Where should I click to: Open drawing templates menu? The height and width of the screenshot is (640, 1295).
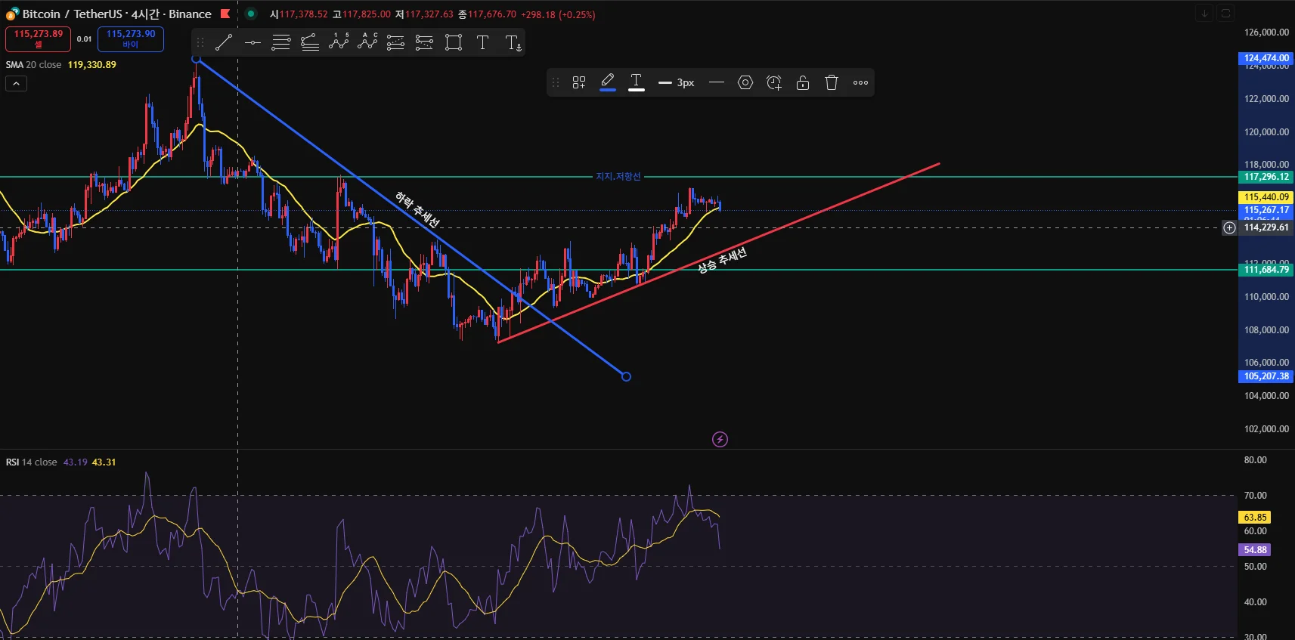click(579, 82)
